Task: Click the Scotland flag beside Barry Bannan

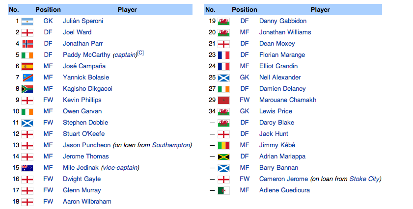Action: pos(223,168)
